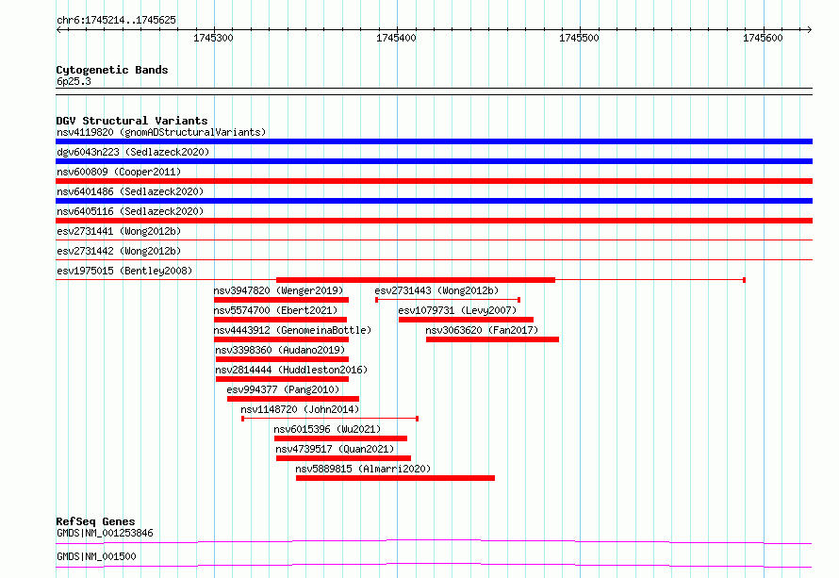Screen dimensions: 839x578
Task: Click the nsv6405116 (Sedlazeck2020) variant label
Action: (x=130, y=211)
